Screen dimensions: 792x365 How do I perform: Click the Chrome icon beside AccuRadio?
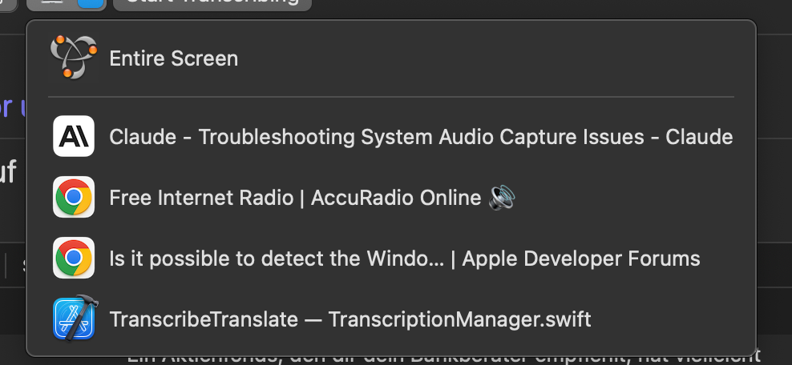74,197
